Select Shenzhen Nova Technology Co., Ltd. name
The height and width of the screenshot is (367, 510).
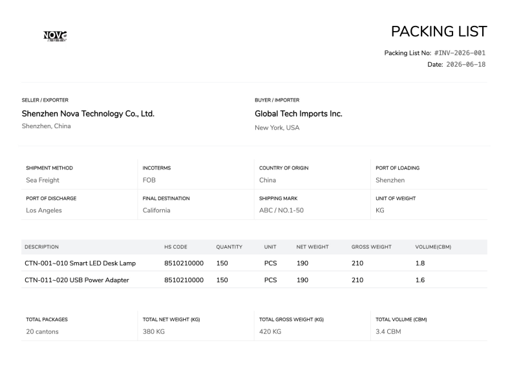coord(88,114)
